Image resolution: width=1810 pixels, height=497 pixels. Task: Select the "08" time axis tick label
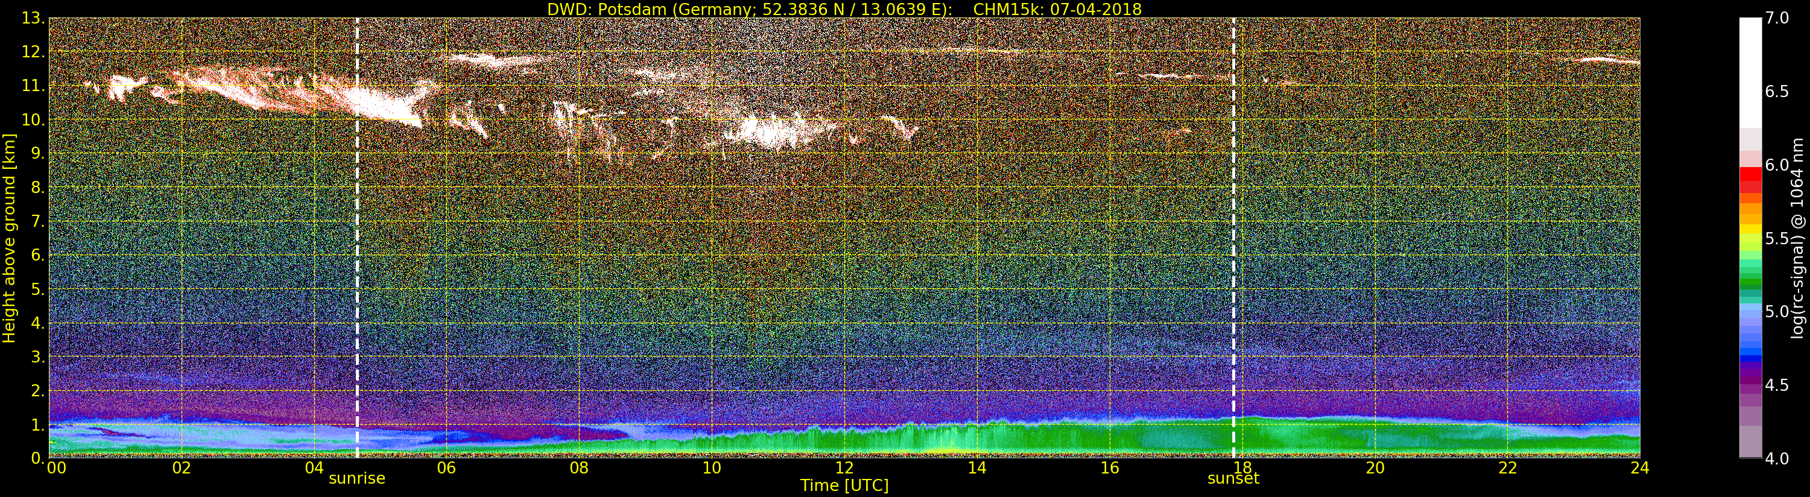(x=579, y=468)
